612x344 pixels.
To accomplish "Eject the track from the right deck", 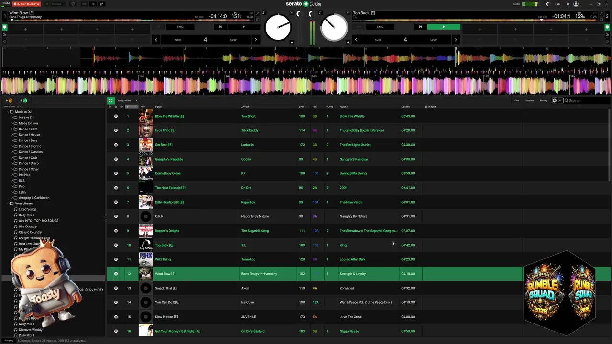I will (348, 42).
